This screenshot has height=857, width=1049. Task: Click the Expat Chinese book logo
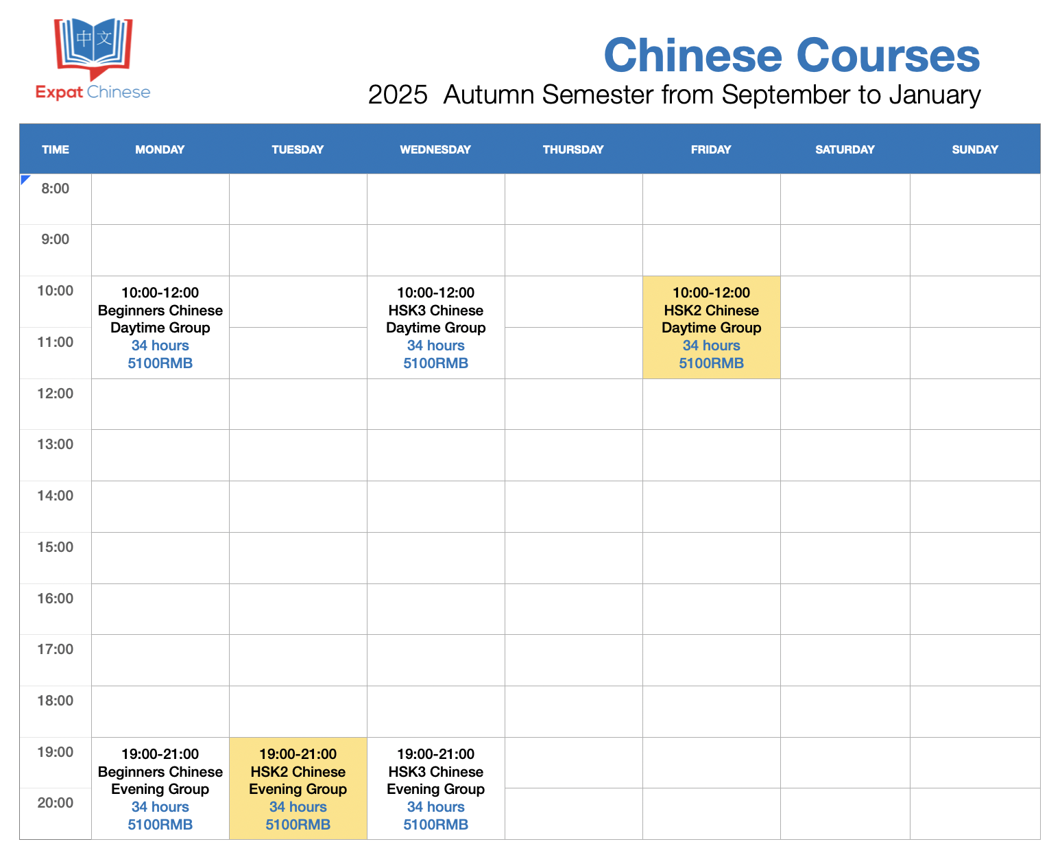click(x=93, y=47)
